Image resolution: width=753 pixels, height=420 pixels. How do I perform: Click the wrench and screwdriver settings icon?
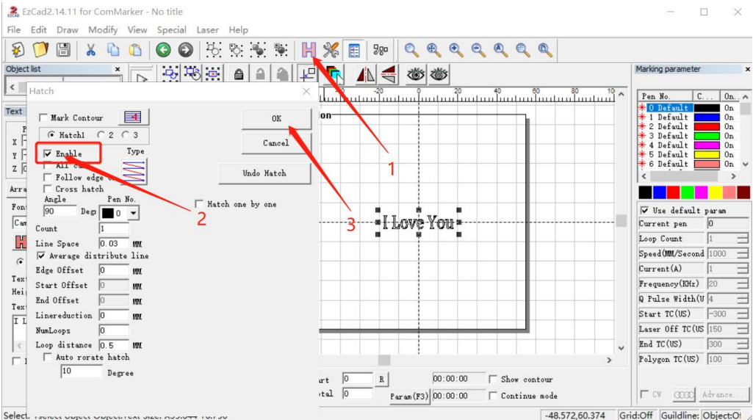point(331,50)
